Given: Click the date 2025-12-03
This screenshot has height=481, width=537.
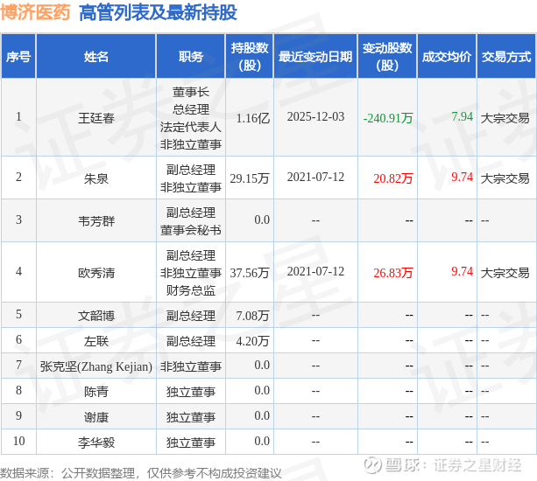Looking at the screenshot, I should [x=315, y=116].
